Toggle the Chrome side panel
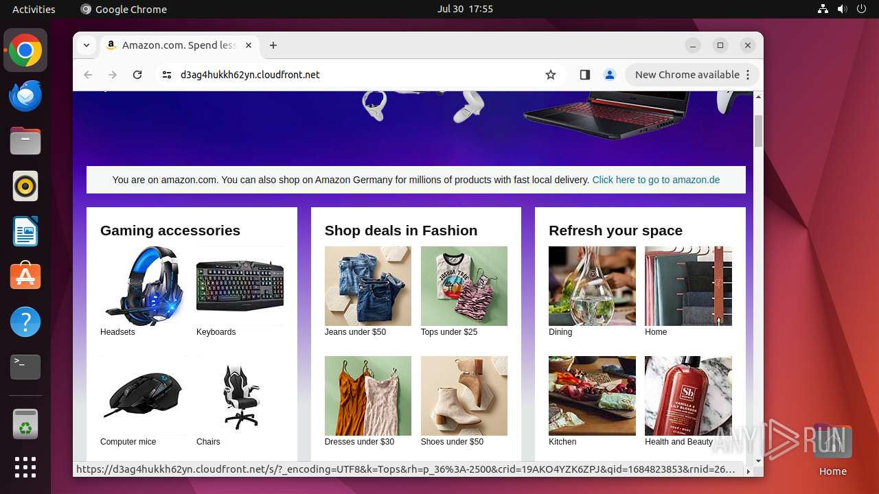Screen dimensions: 879x494 [x=585, y=75]
